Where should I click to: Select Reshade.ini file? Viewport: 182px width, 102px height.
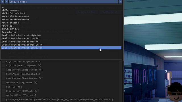[61, 32]
